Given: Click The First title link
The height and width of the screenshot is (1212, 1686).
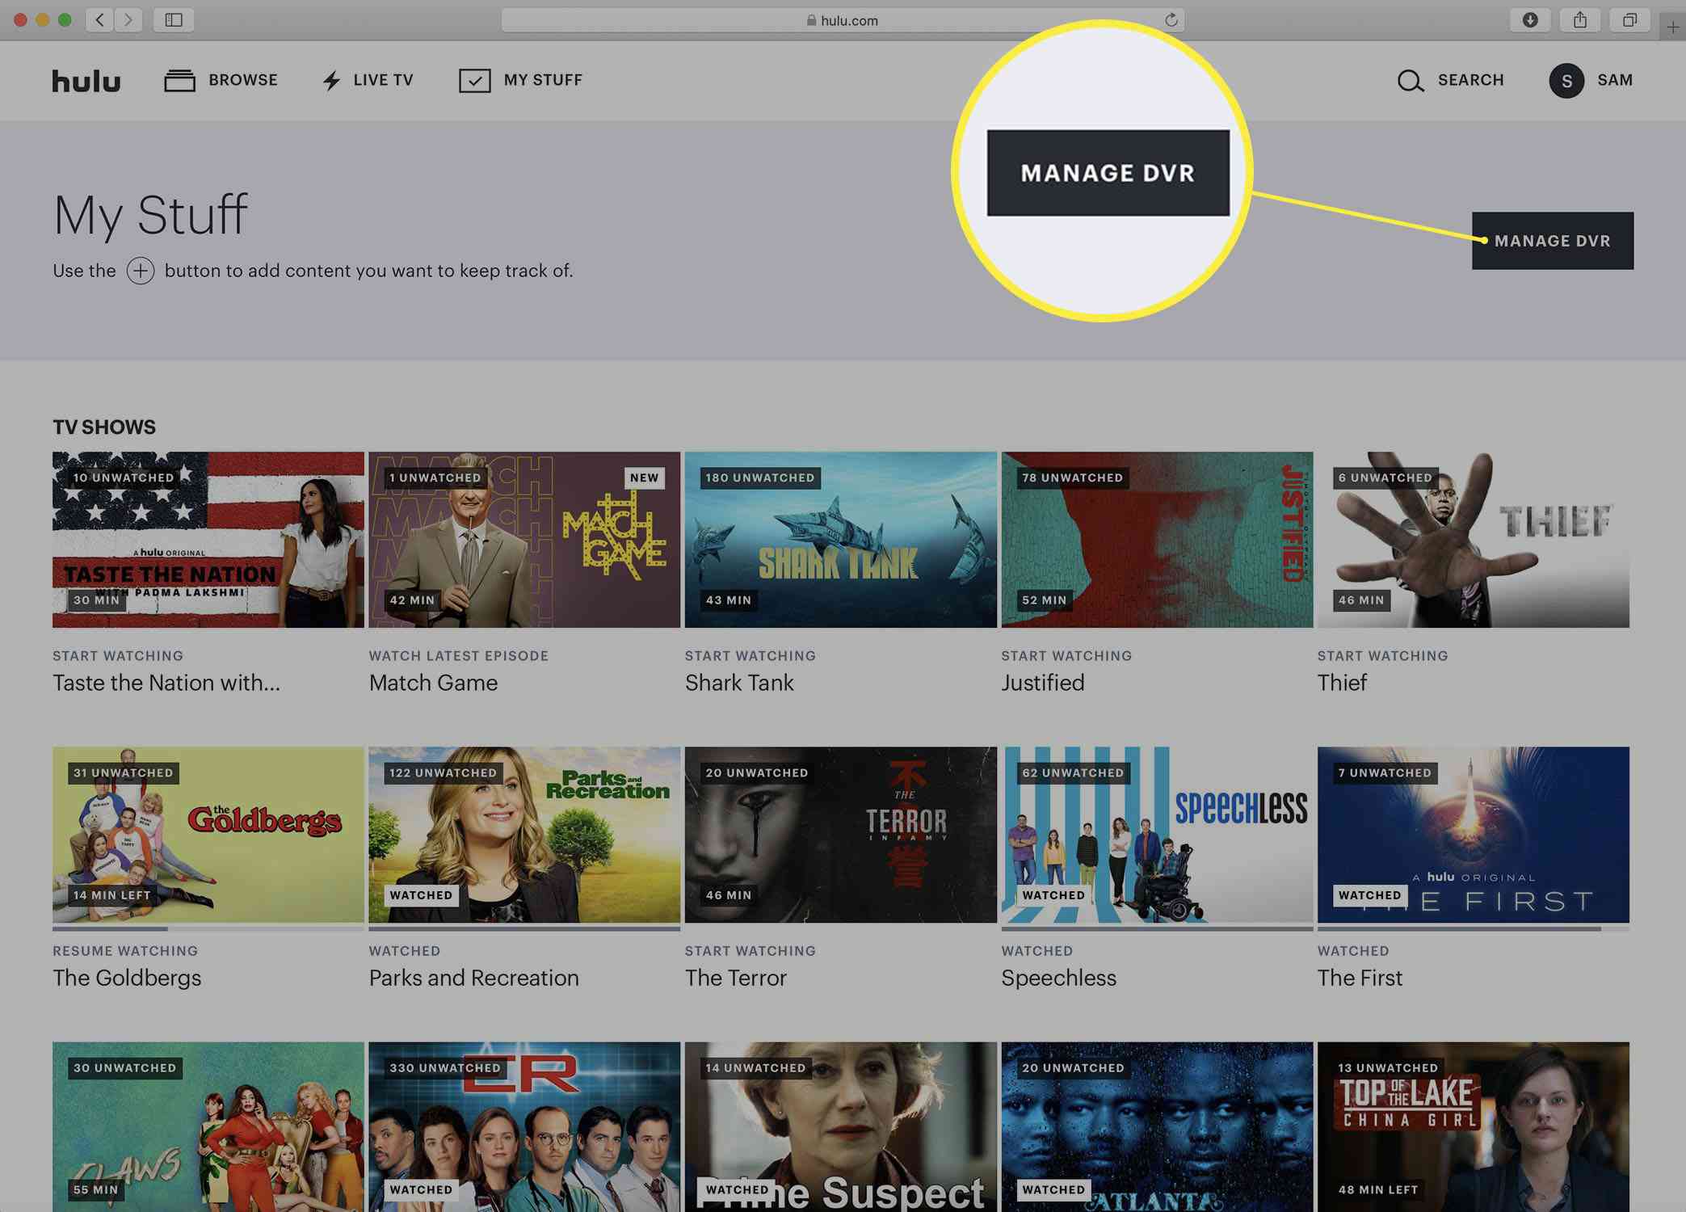Looking at the screenshot, I should 1360,978.
